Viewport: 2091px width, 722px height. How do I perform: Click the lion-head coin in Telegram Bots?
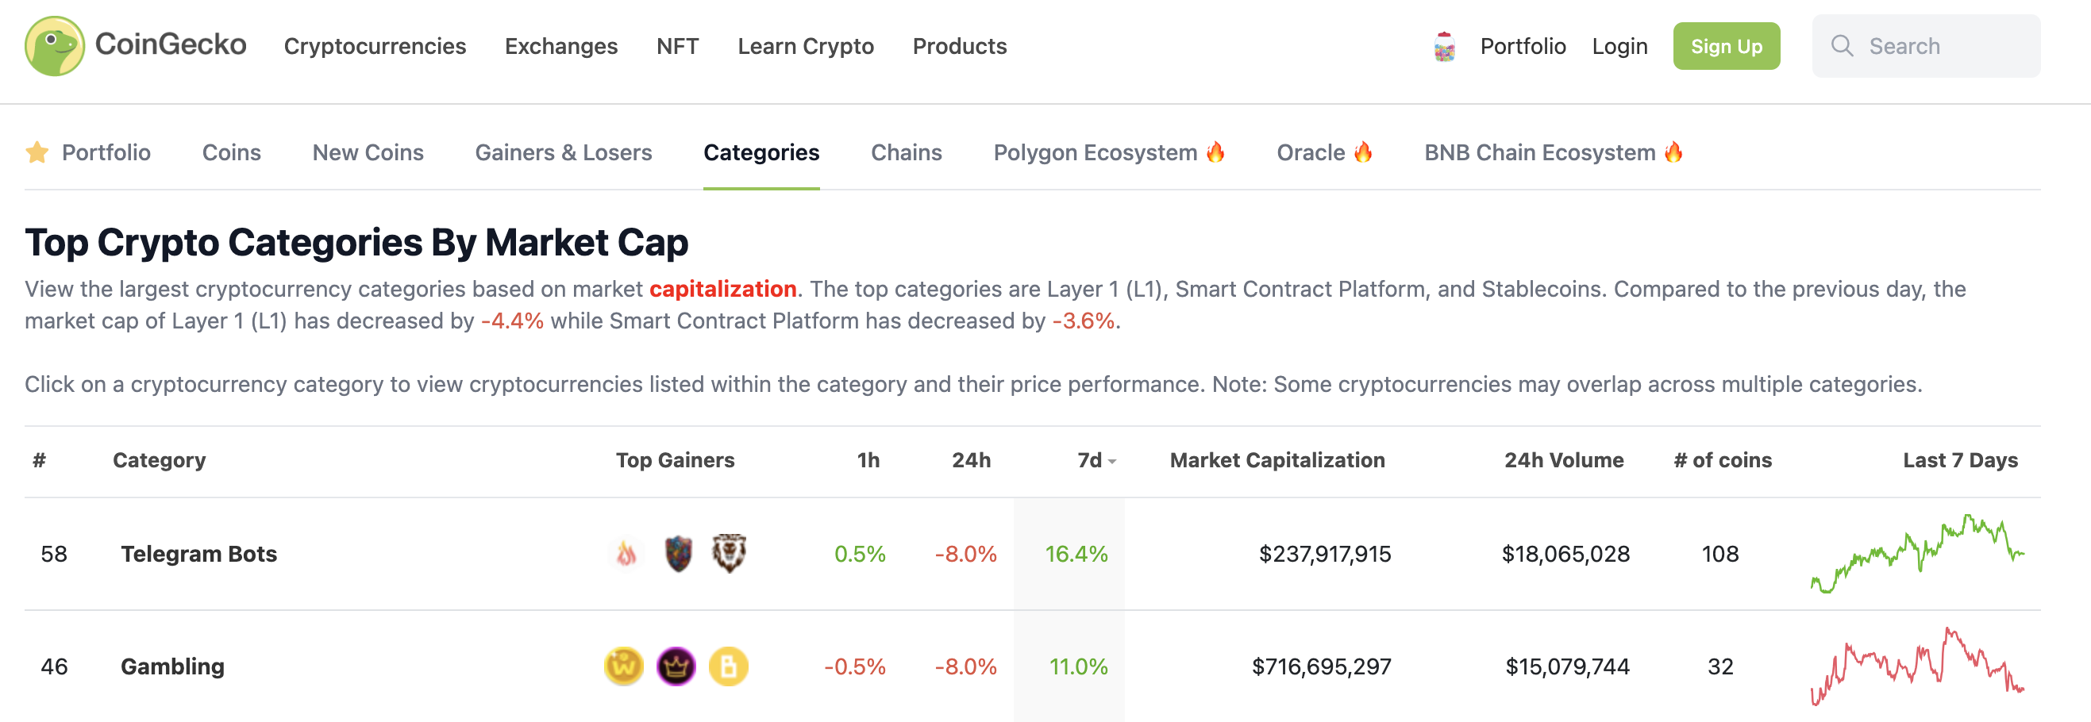(x=729, y=553)
